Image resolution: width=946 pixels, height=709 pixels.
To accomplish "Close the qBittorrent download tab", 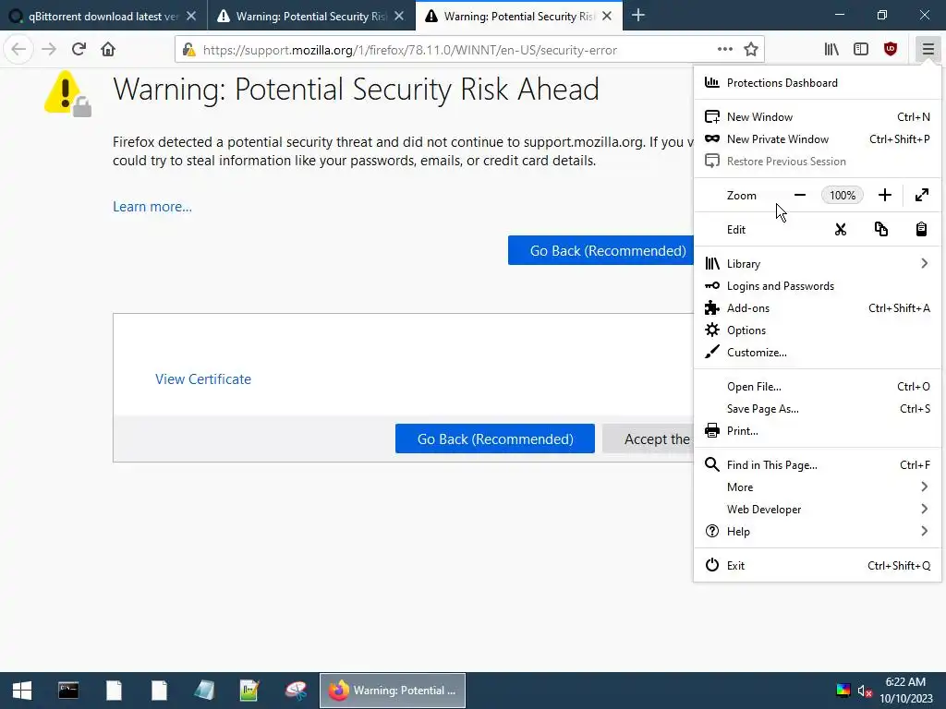I will click(x=191, y=17).
